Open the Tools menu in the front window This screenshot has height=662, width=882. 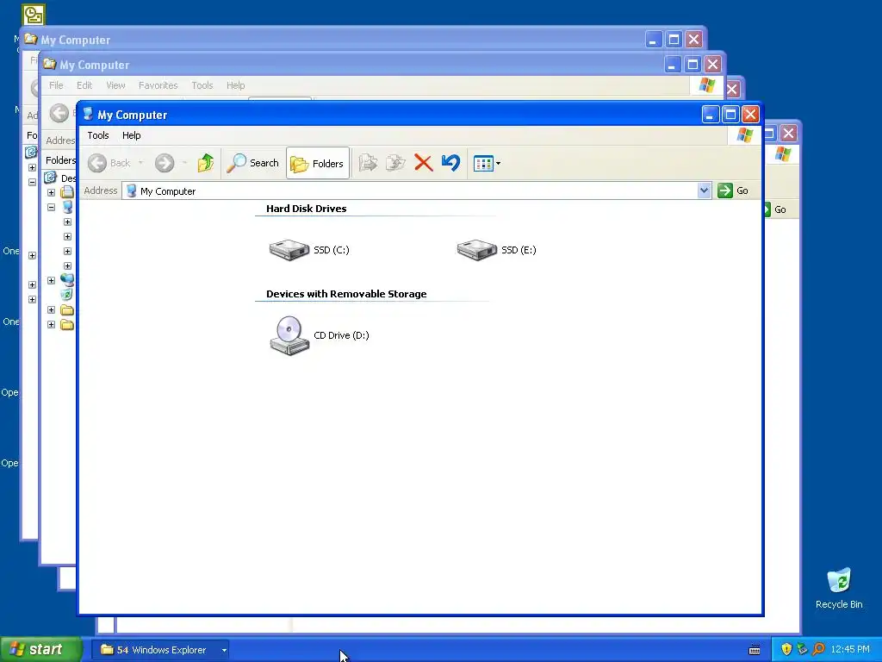coord(98,135)
